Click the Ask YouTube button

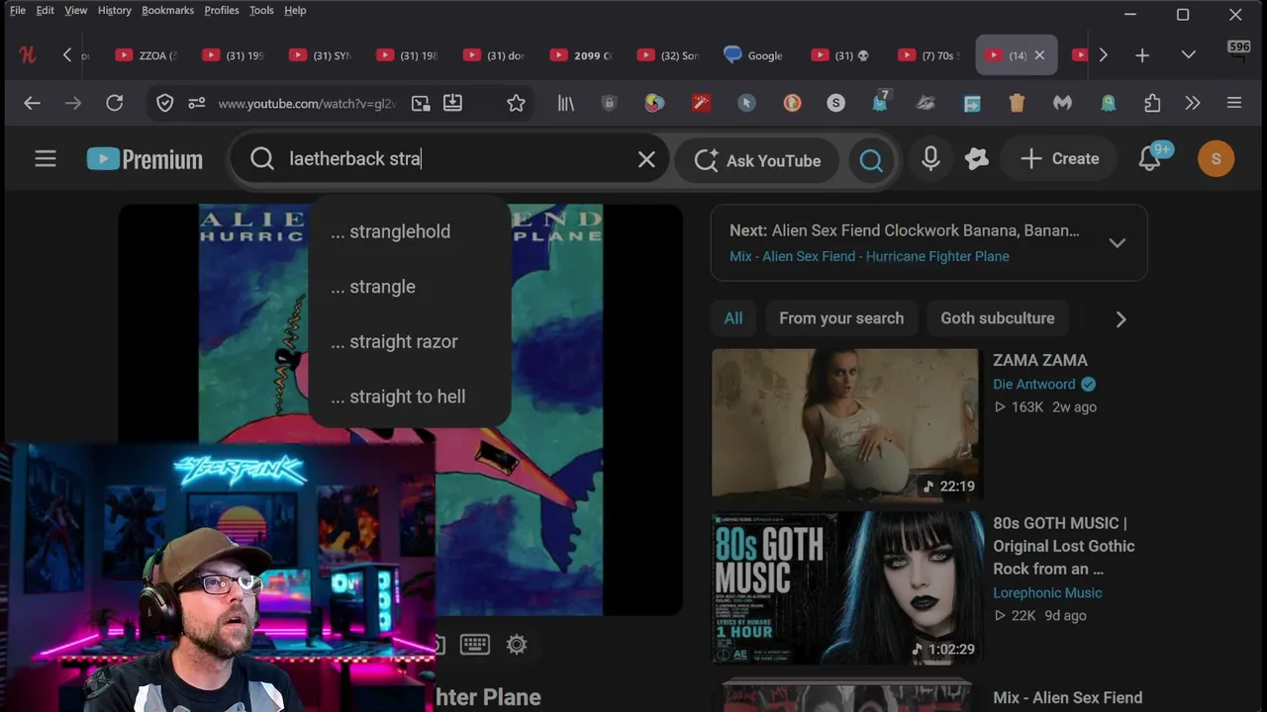[757, 160]
